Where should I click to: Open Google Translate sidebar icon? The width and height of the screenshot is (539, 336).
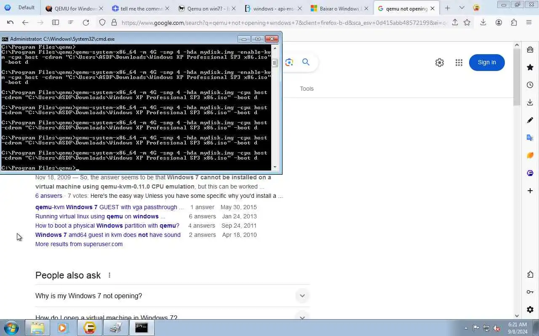[x=530, y=138]
